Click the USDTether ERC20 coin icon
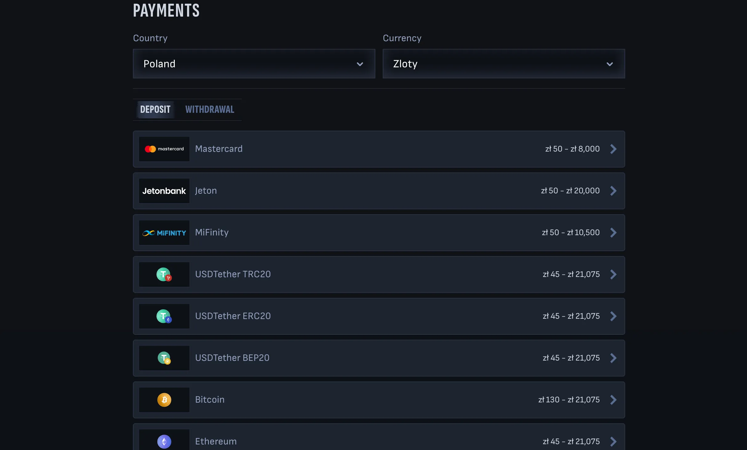 (x=164, y=316)
